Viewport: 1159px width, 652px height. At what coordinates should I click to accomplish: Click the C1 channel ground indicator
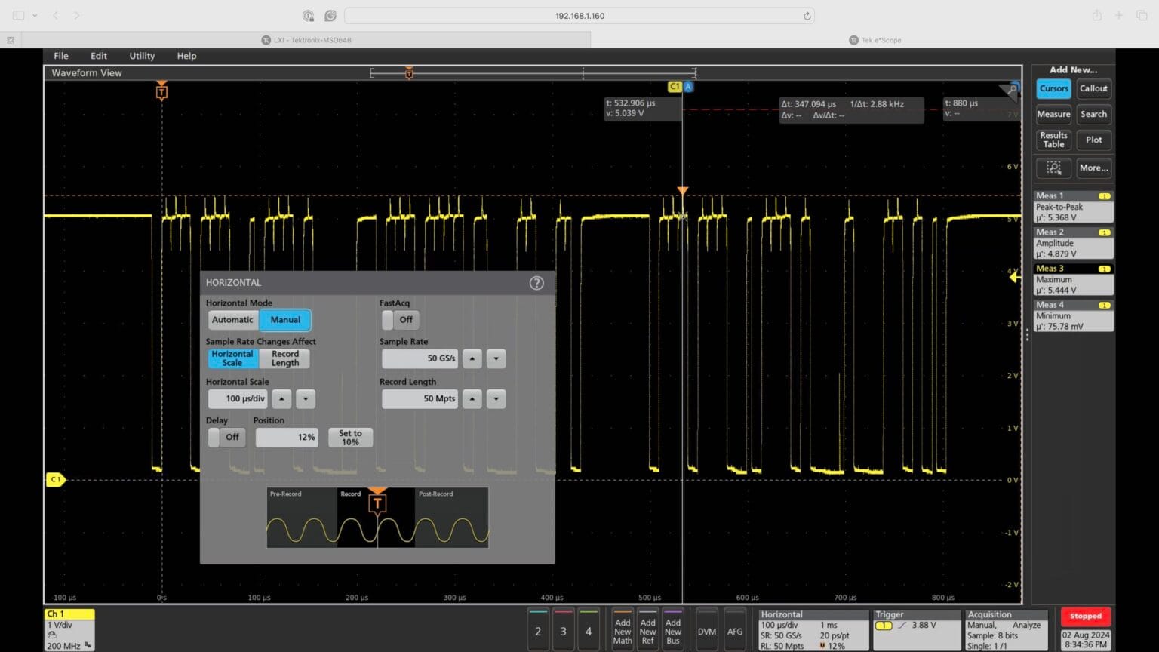click(x=56, y=479)
